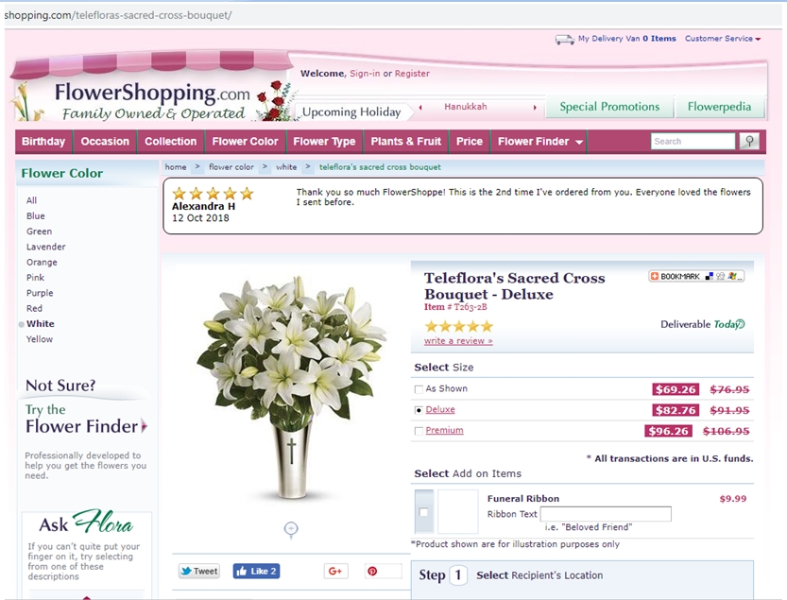The height and width of the screenshot is (600, 787).
Task: Enable the Funeral Ribbon add-on
Action: click(422, 510)
